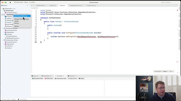Toggle the Inconclusive Tests filter

click(61, 79)
